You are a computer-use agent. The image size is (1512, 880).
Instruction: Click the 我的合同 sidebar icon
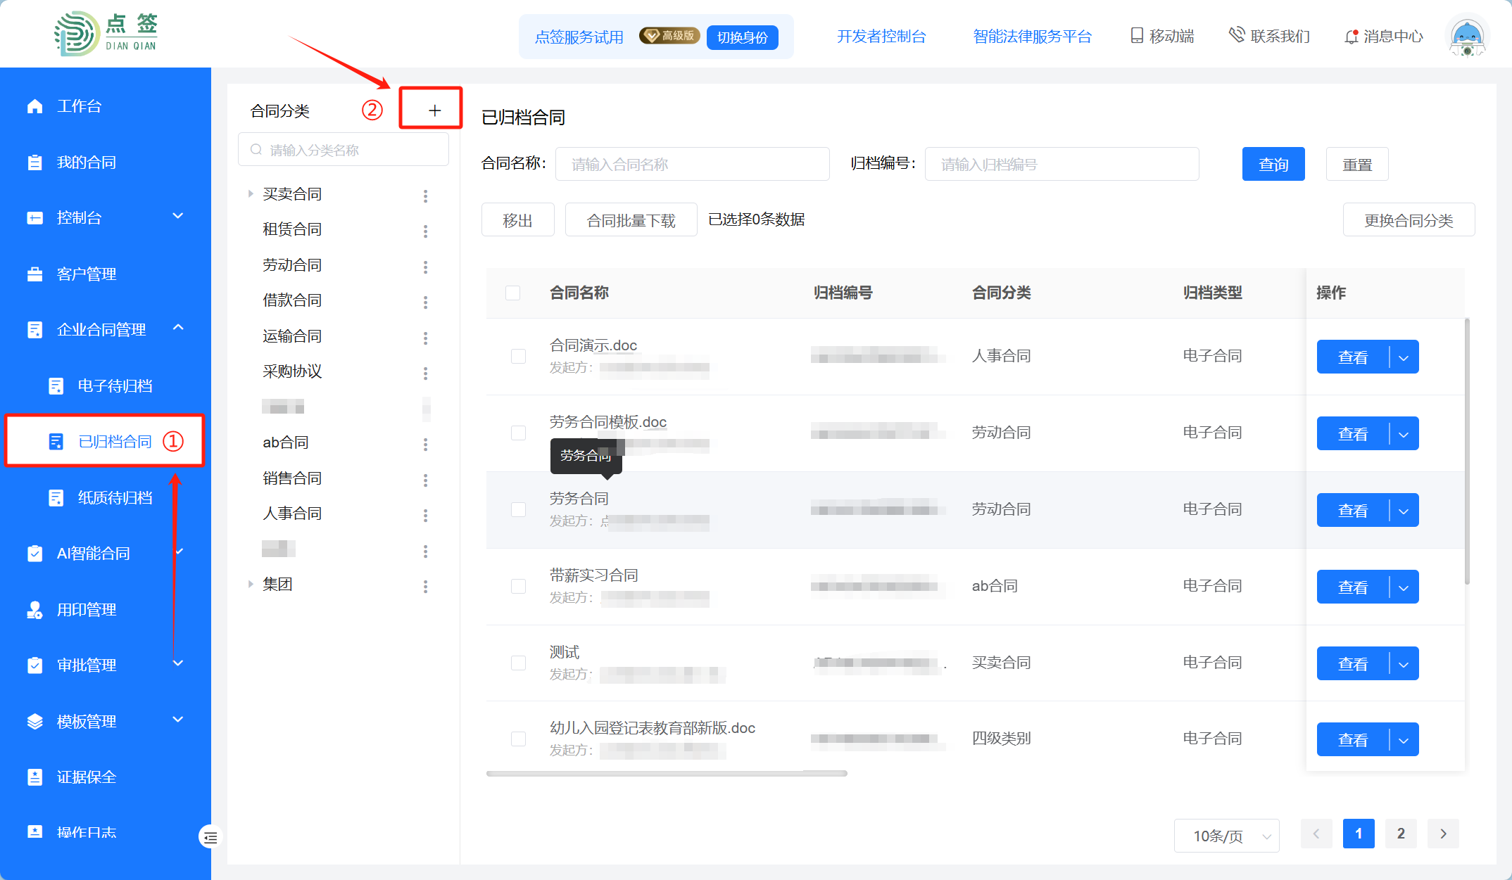tap(34, 162)
